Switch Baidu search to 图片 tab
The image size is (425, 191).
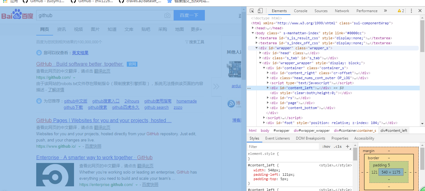[95, 29]
